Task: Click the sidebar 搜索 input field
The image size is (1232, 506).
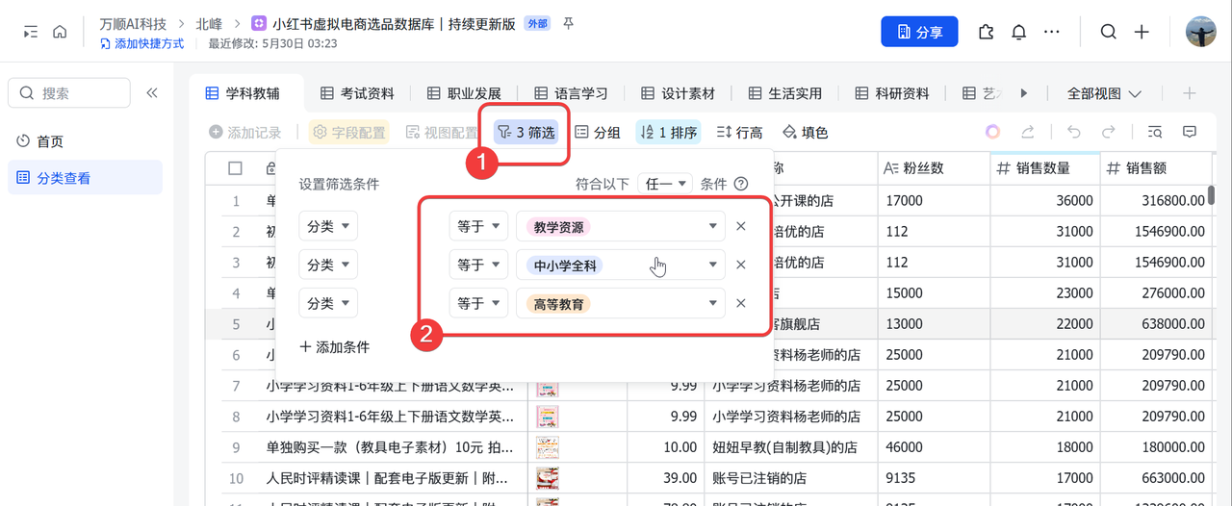Action: point(69,93)
